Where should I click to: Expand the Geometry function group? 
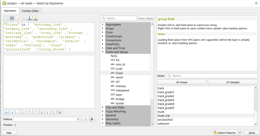coord(103,119)
